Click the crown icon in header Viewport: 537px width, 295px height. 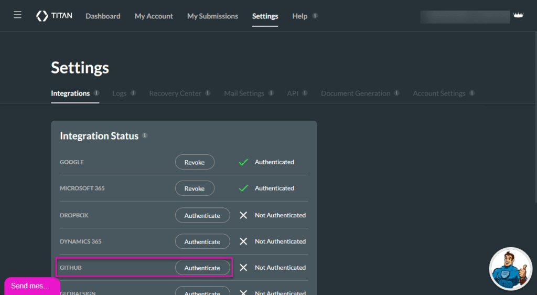(x=519, y=16)
